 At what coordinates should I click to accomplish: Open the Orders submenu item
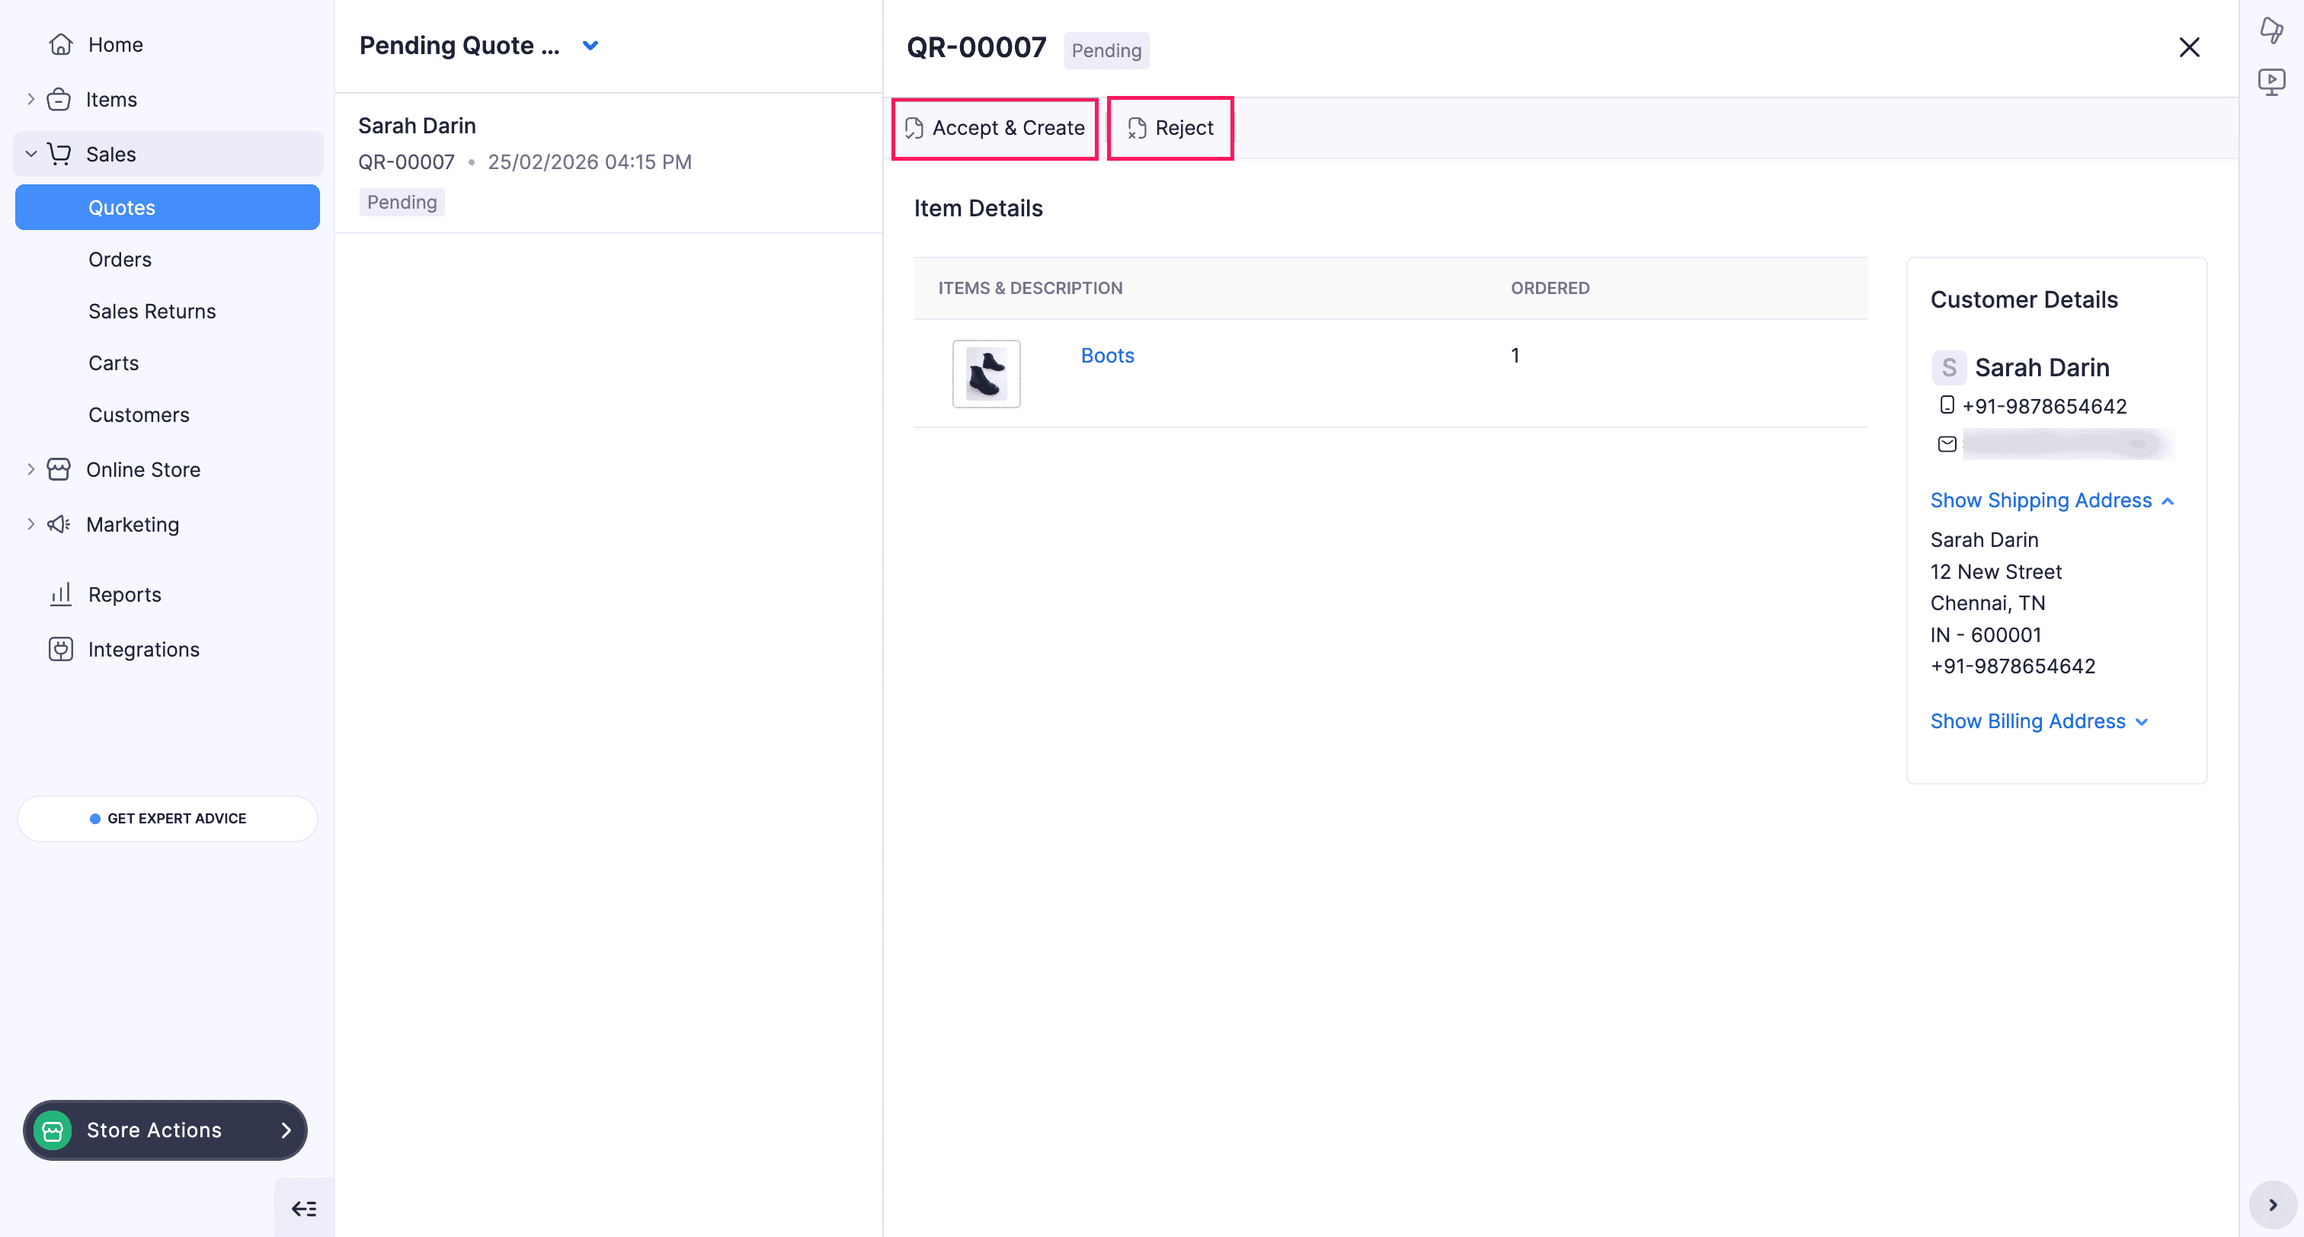click(120, 260)
